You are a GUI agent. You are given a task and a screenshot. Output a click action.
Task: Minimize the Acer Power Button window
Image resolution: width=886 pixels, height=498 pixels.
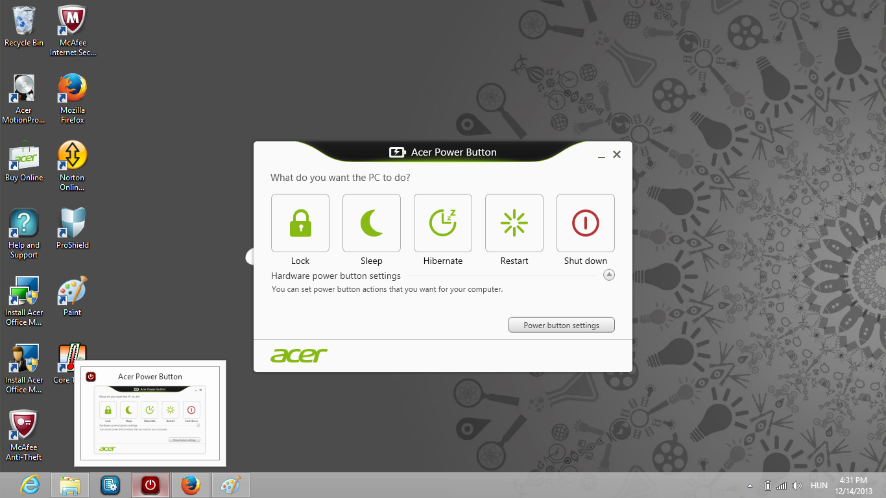601,155
